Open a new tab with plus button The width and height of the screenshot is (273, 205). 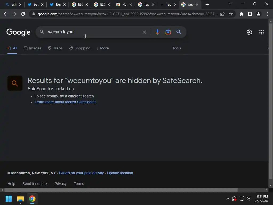pos(207,5)
